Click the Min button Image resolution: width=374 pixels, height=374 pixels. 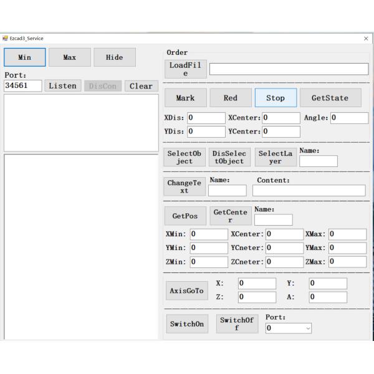(x=24, y=57)
